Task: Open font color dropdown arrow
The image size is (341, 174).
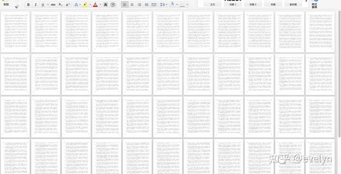Action: pyautogui.click(x=100, y=5)
